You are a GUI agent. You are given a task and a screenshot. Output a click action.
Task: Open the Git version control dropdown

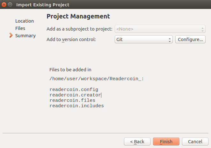coord(144,39)
